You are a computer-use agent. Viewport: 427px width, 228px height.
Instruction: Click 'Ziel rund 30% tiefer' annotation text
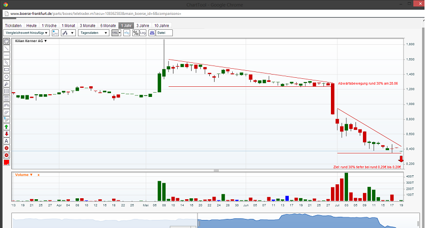tap(367, 167)
